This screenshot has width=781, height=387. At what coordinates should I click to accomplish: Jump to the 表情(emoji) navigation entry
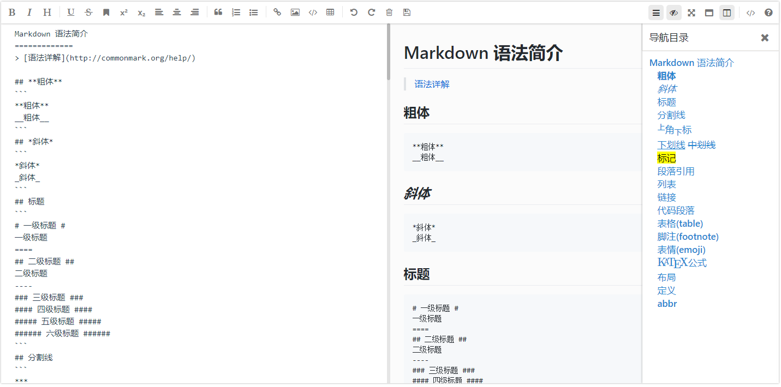tap(682, 250)
